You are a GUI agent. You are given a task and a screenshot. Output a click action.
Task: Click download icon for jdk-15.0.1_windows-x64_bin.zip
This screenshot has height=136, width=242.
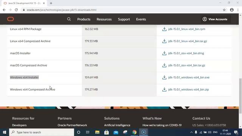164,90
